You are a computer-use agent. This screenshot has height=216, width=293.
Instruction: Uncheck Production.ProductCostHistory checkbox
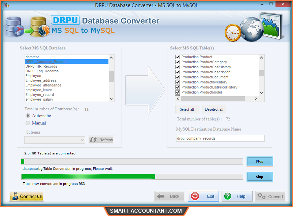coord(178,67)
